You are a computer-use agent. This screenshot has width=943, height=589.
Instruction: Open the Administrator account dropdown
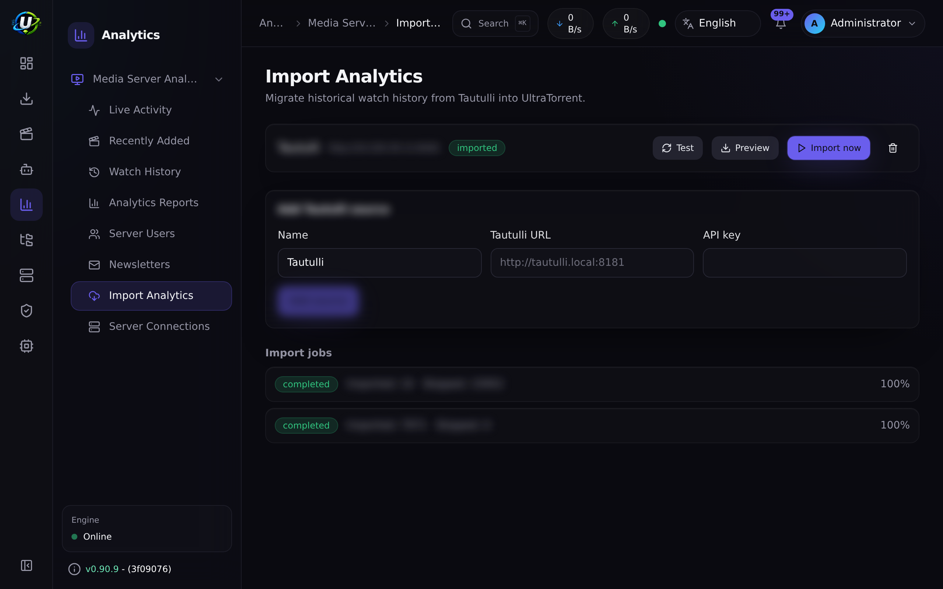(862, 23)
